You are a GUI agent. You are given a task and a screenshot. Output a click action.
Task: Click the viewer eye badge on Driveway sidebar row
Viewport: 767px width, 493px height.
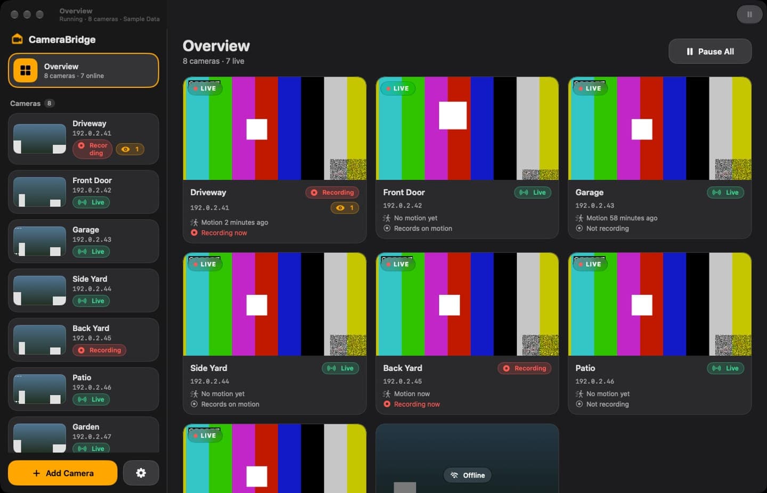pos(130,149)
